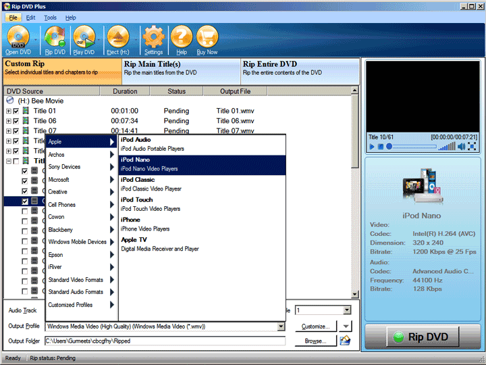The width and height of the screenshot is (486, 365).
Task: Click the iPod Nano device image
Action: point(423,185)
